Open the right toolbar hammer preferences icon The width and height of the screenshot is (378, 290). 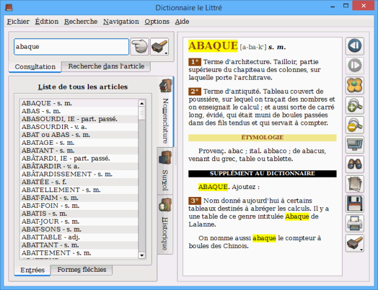tap(355, 243)
